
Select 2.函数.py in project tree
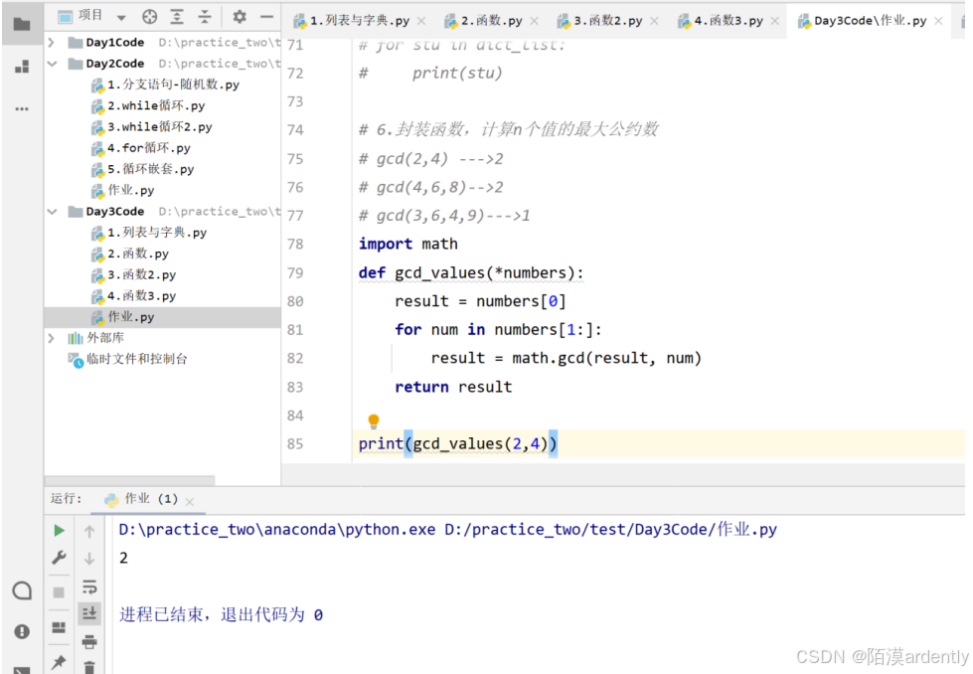pyautogui.click(x=129, y=253)
